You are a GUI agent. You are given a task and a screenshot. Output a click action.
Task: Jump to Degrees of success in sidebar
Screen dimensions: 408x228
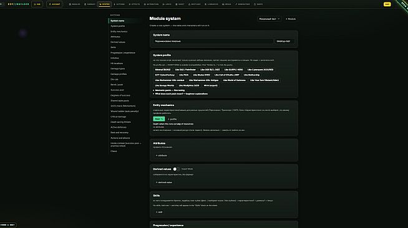tap(120, 95)
